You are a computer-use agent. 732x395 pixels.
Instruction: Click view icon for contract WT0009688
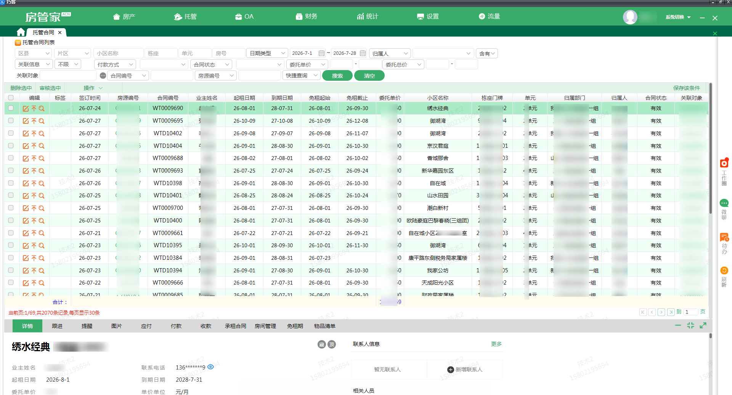pos(42,158)
